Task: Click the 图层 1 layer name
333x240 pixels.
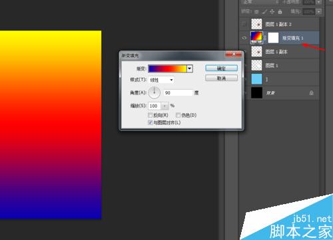Action: (x=272, y=65)
